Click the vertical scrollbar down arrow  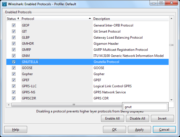pyautogui.click(x=171, y=100)
